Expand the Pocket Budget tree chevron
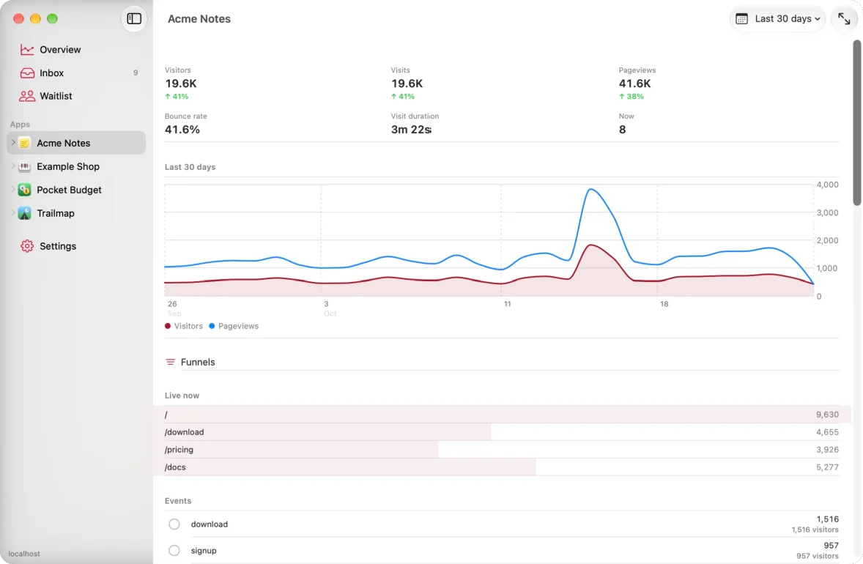The width and height of the screenshot is (863, 564). click(x=13, y=189)
